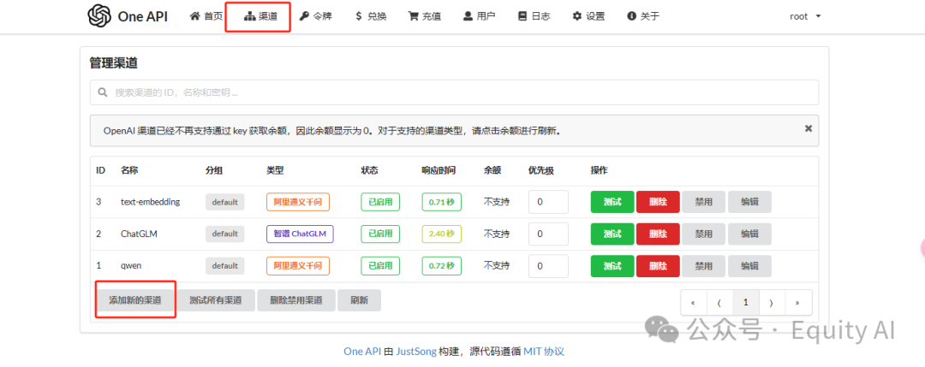Screen dimensions: 925x367
Task: Click 不支持 balance for ChatGLM
Action: pyautogui.click(x=497, y=234)
